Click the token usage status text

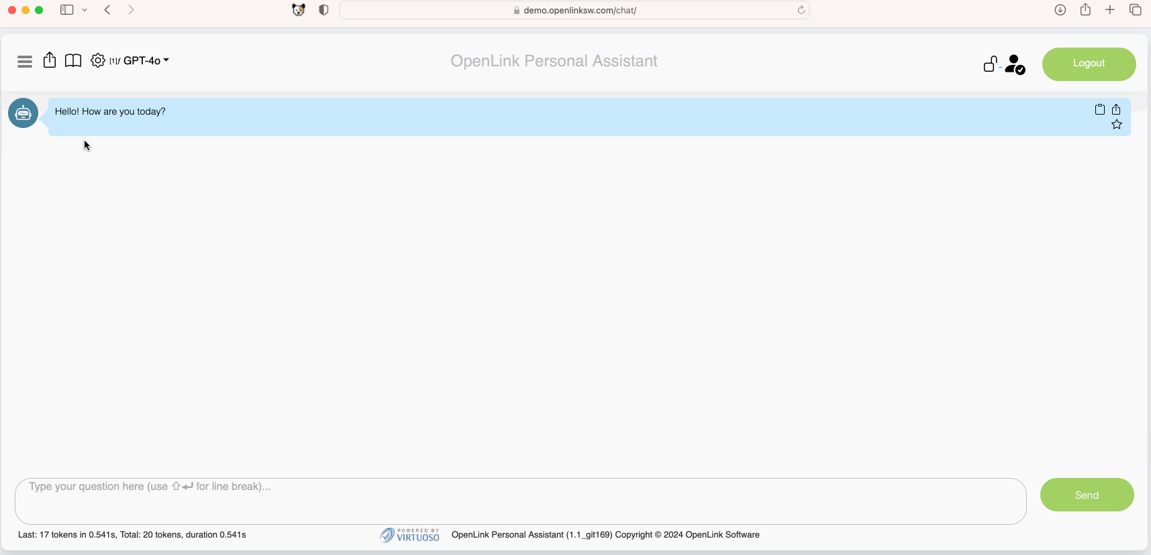(132, 535)
